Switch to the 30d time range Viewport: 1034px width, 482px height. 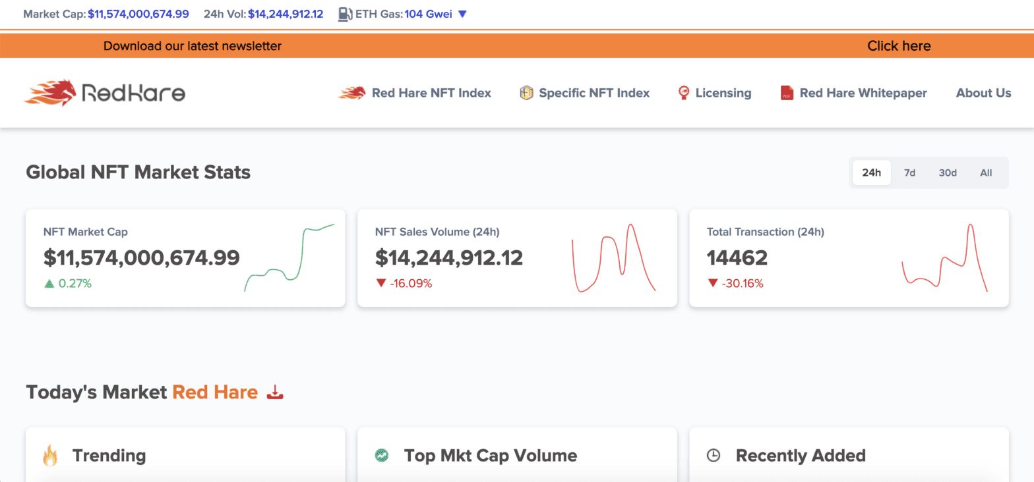(x=948, y=173)
